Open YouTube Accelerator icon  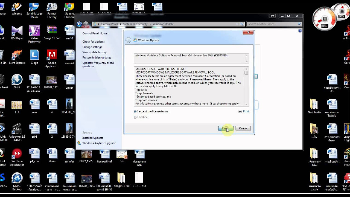tap(17, 157)
